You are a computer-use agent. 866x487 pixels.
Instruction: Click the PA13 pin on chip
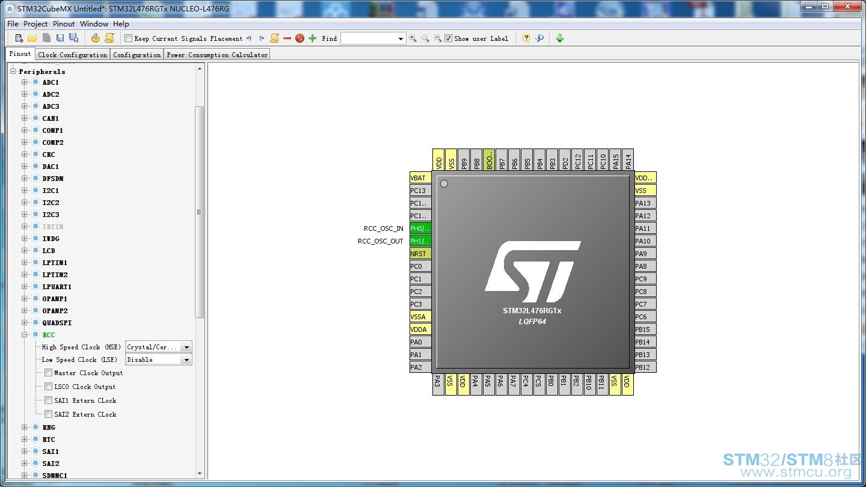pyautogui.click(x=645, y=203)
